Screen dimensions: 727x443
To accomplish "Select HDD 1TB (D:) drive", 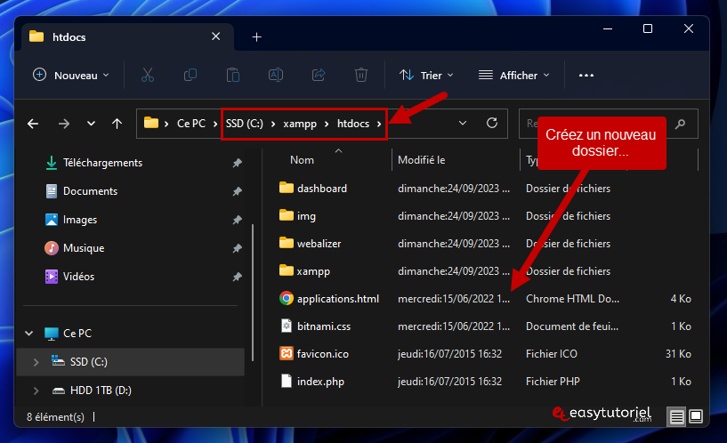I will pyautogui.click(x=101, y=391).
